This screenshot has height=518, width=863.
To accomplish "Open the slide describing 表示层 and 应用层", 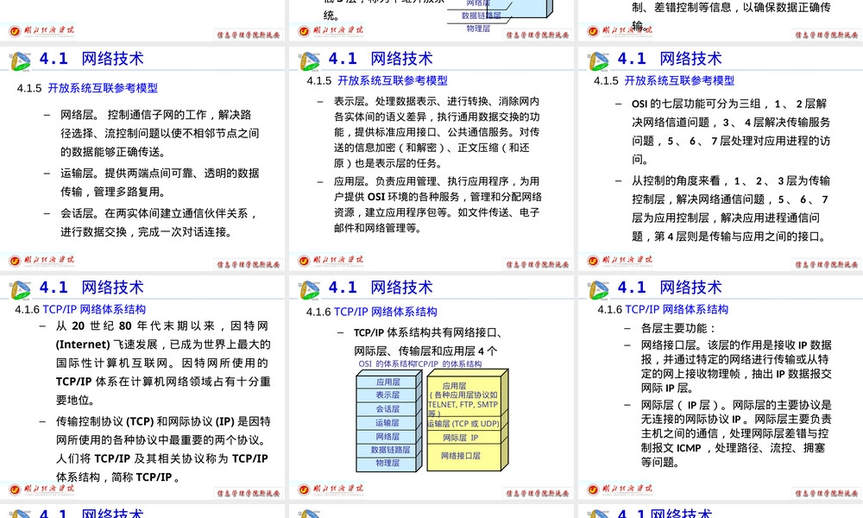I will [431, 159].
